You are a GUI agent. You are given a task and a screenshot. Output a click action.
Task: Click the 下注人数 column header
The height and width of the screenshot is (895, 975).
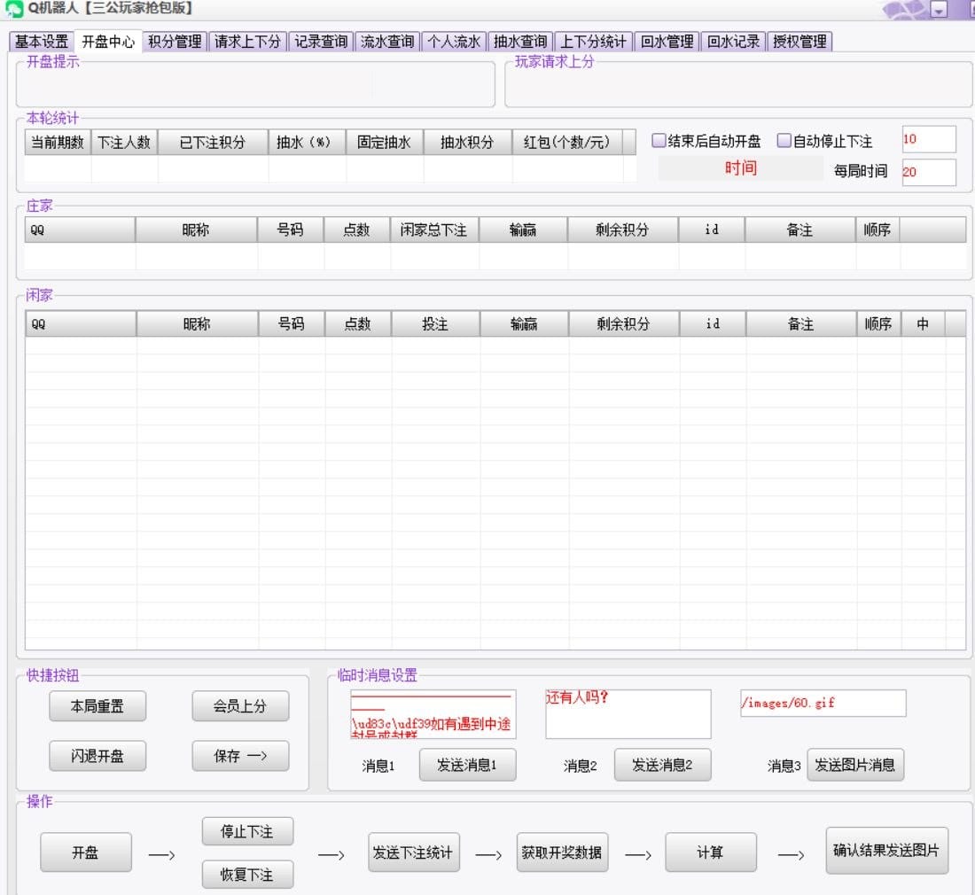124,143
